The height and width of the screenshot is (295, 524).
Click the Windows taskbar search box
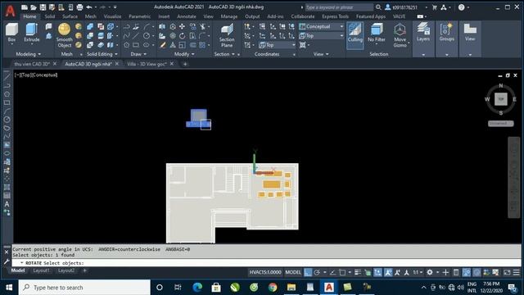click(84, 288)
